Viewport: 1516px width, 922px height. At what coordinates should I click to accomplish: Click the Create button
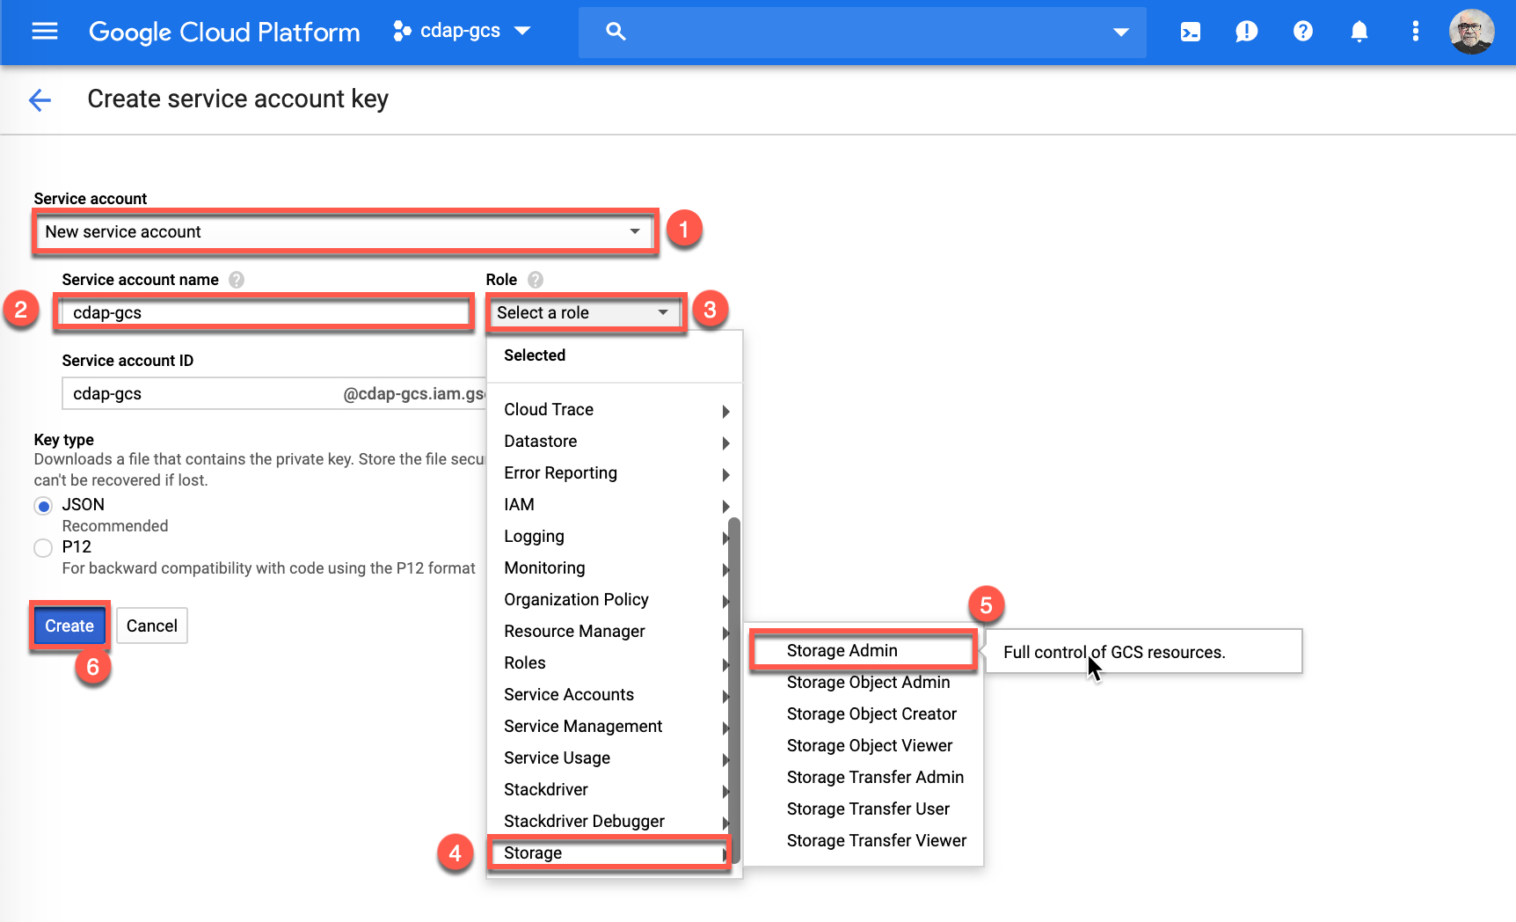[69, 626]
